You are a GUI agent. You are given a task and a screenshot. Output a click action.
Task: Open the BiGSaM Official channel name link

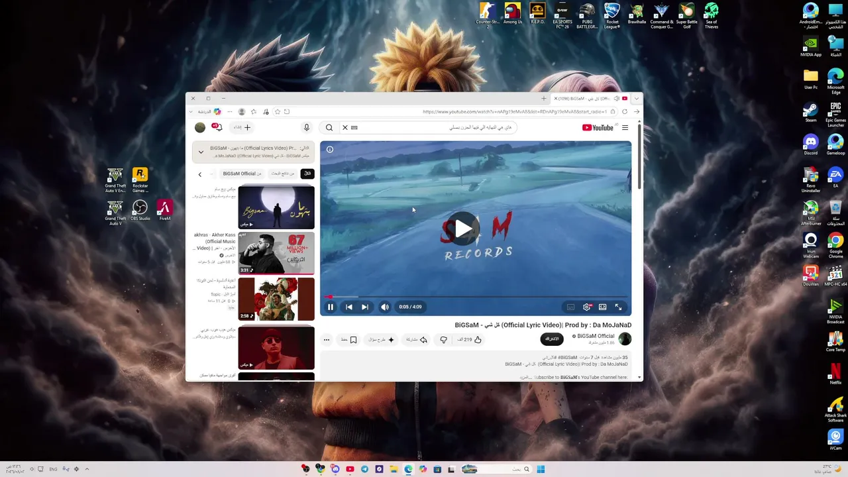coord(596,336)
